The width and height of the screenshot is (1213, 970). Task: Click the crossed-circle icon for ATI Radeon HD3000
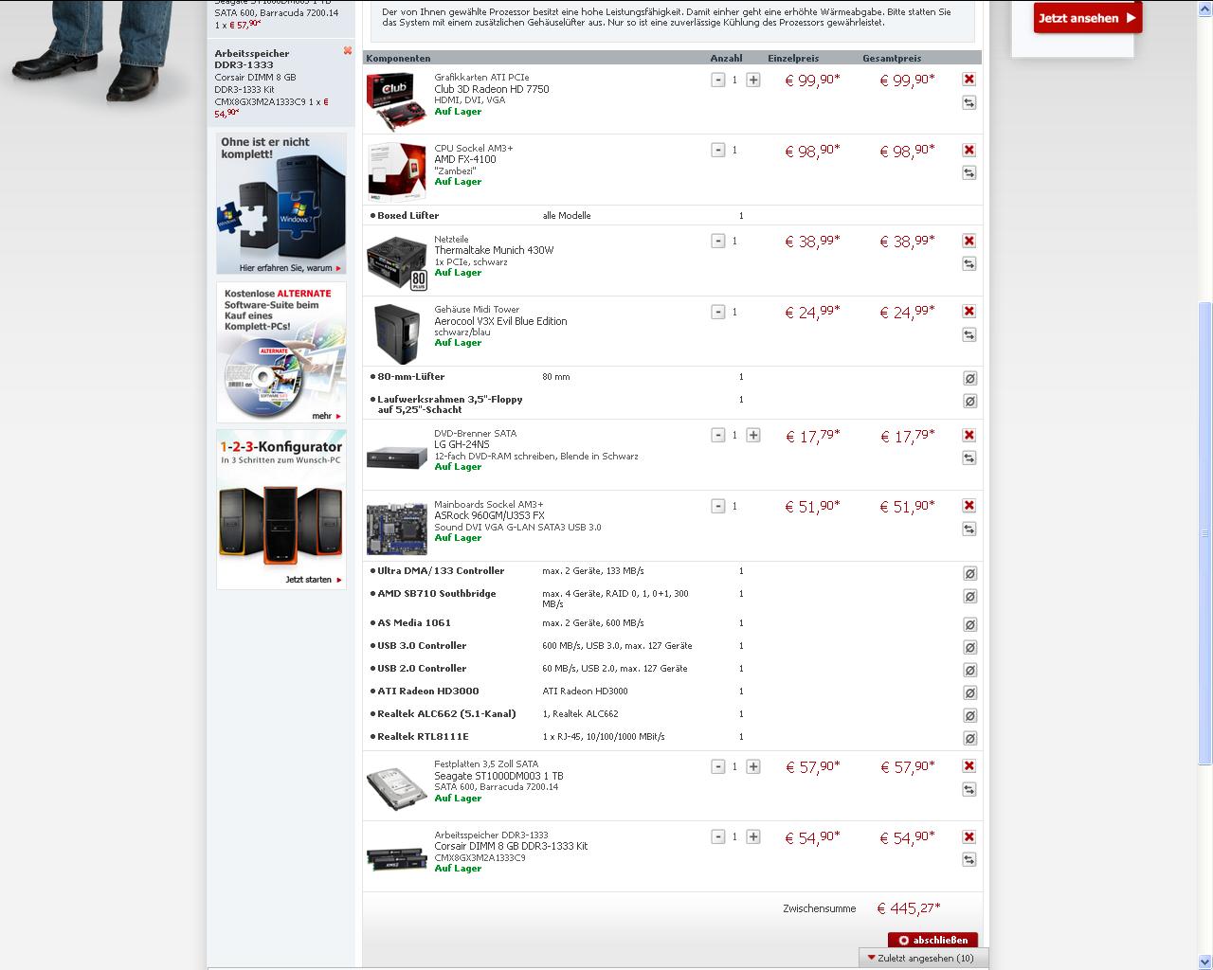point(969,692)
